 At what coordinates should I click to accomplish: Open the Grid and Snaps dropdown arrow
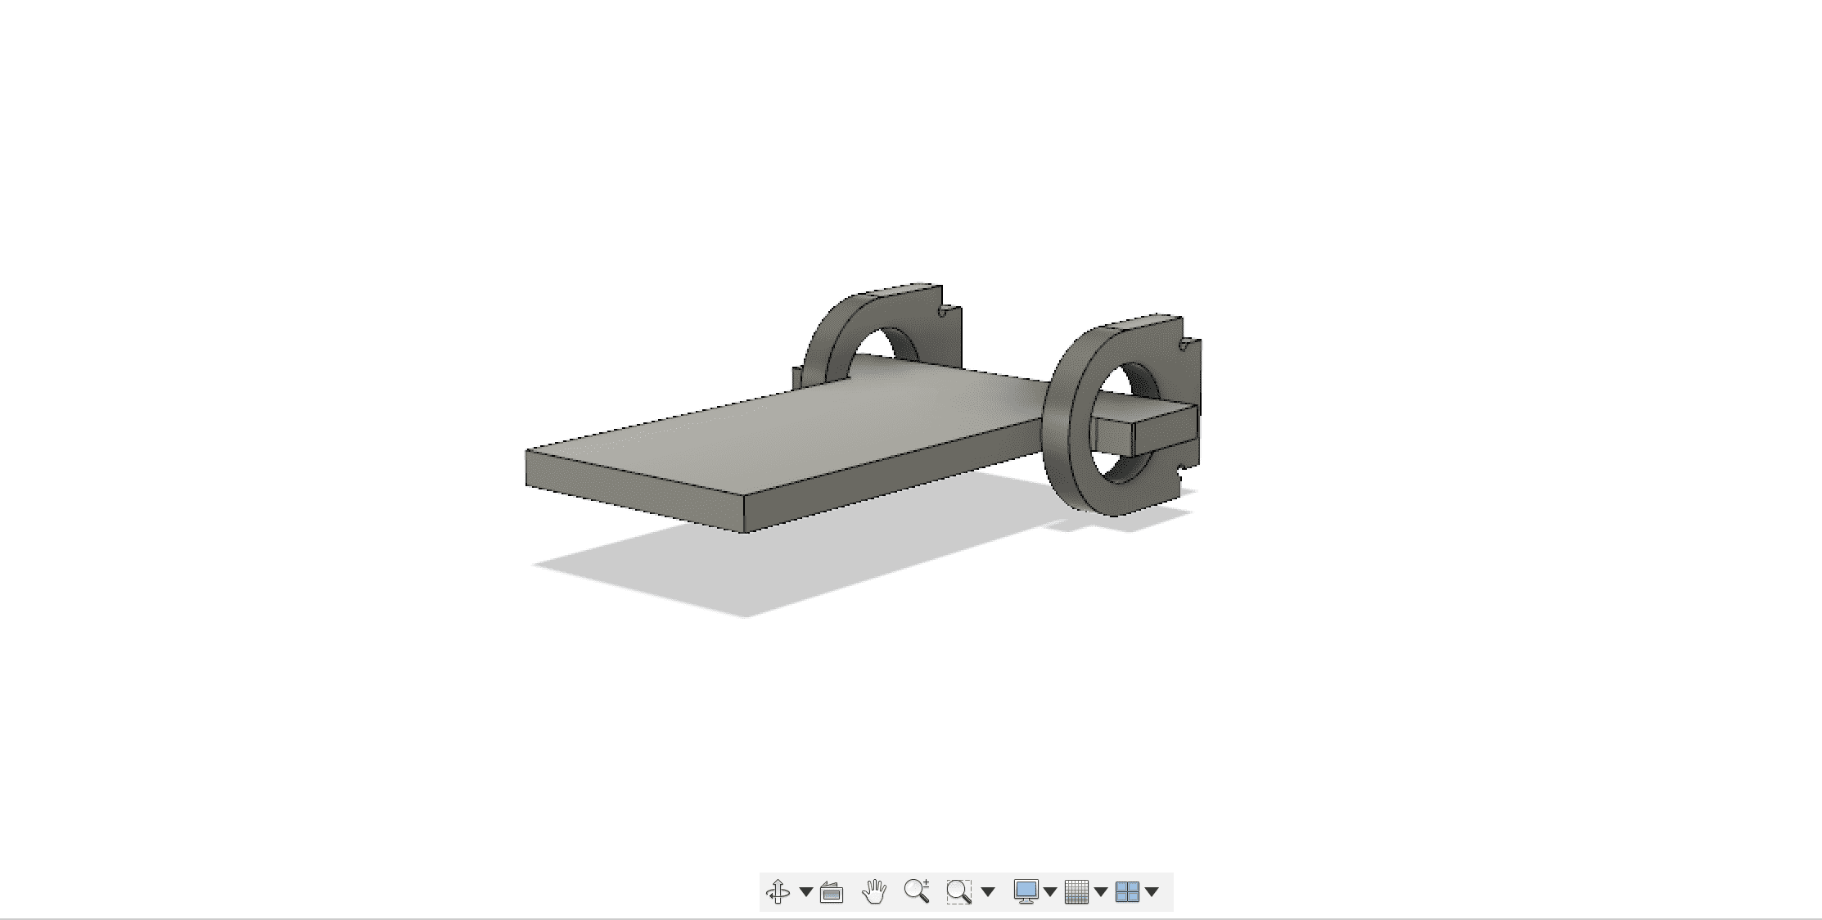pyautogui.click(x=1101, y=891)
